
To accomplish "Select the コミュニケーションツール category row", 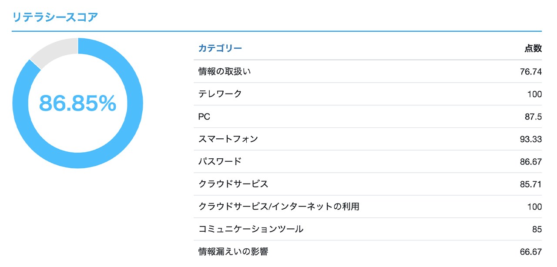I will click(x=368, y=229).
